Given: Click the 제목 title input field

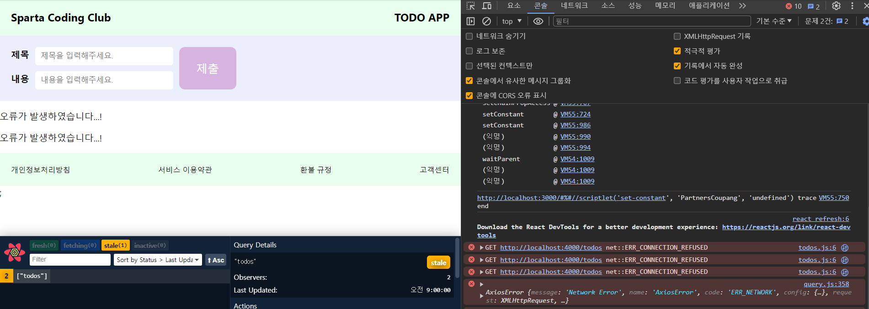Looking at the screenshot, I should [x=104, y=56].
